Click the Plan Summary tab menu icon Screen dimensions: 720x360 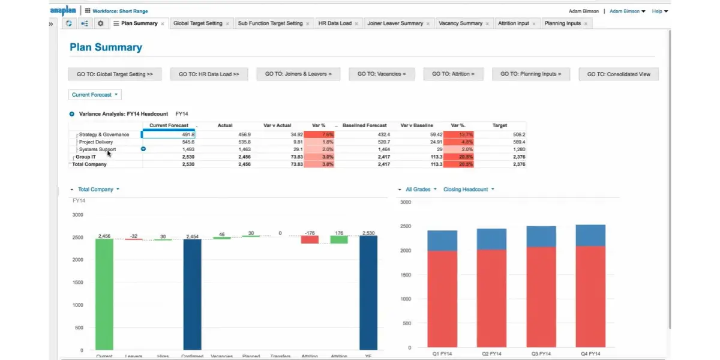tap(116, 23)
